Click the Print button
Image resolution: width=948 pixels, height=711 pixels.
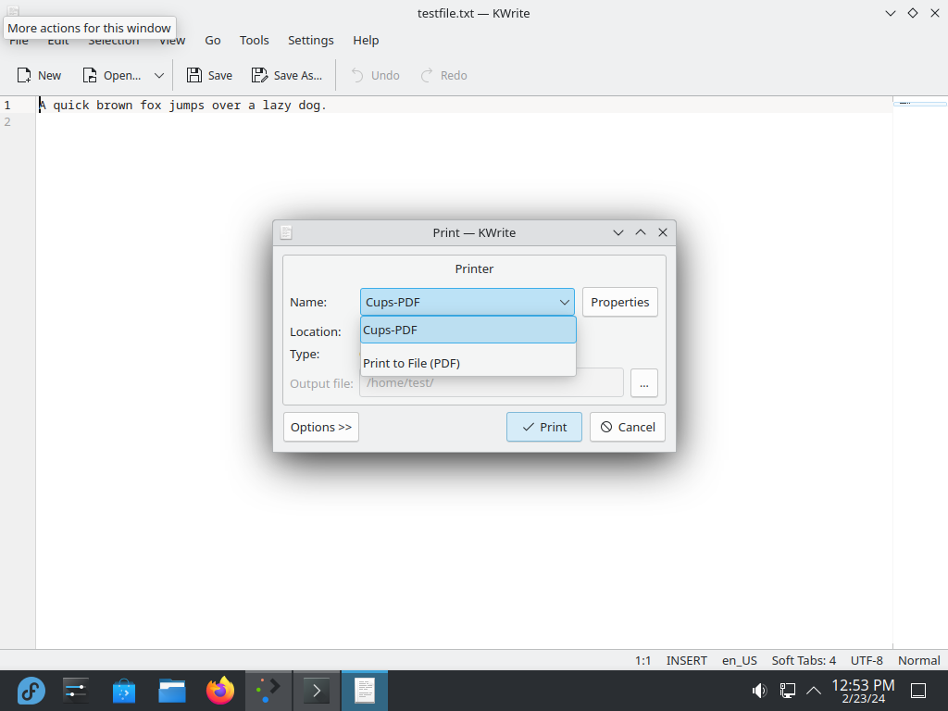pos(544,428)
